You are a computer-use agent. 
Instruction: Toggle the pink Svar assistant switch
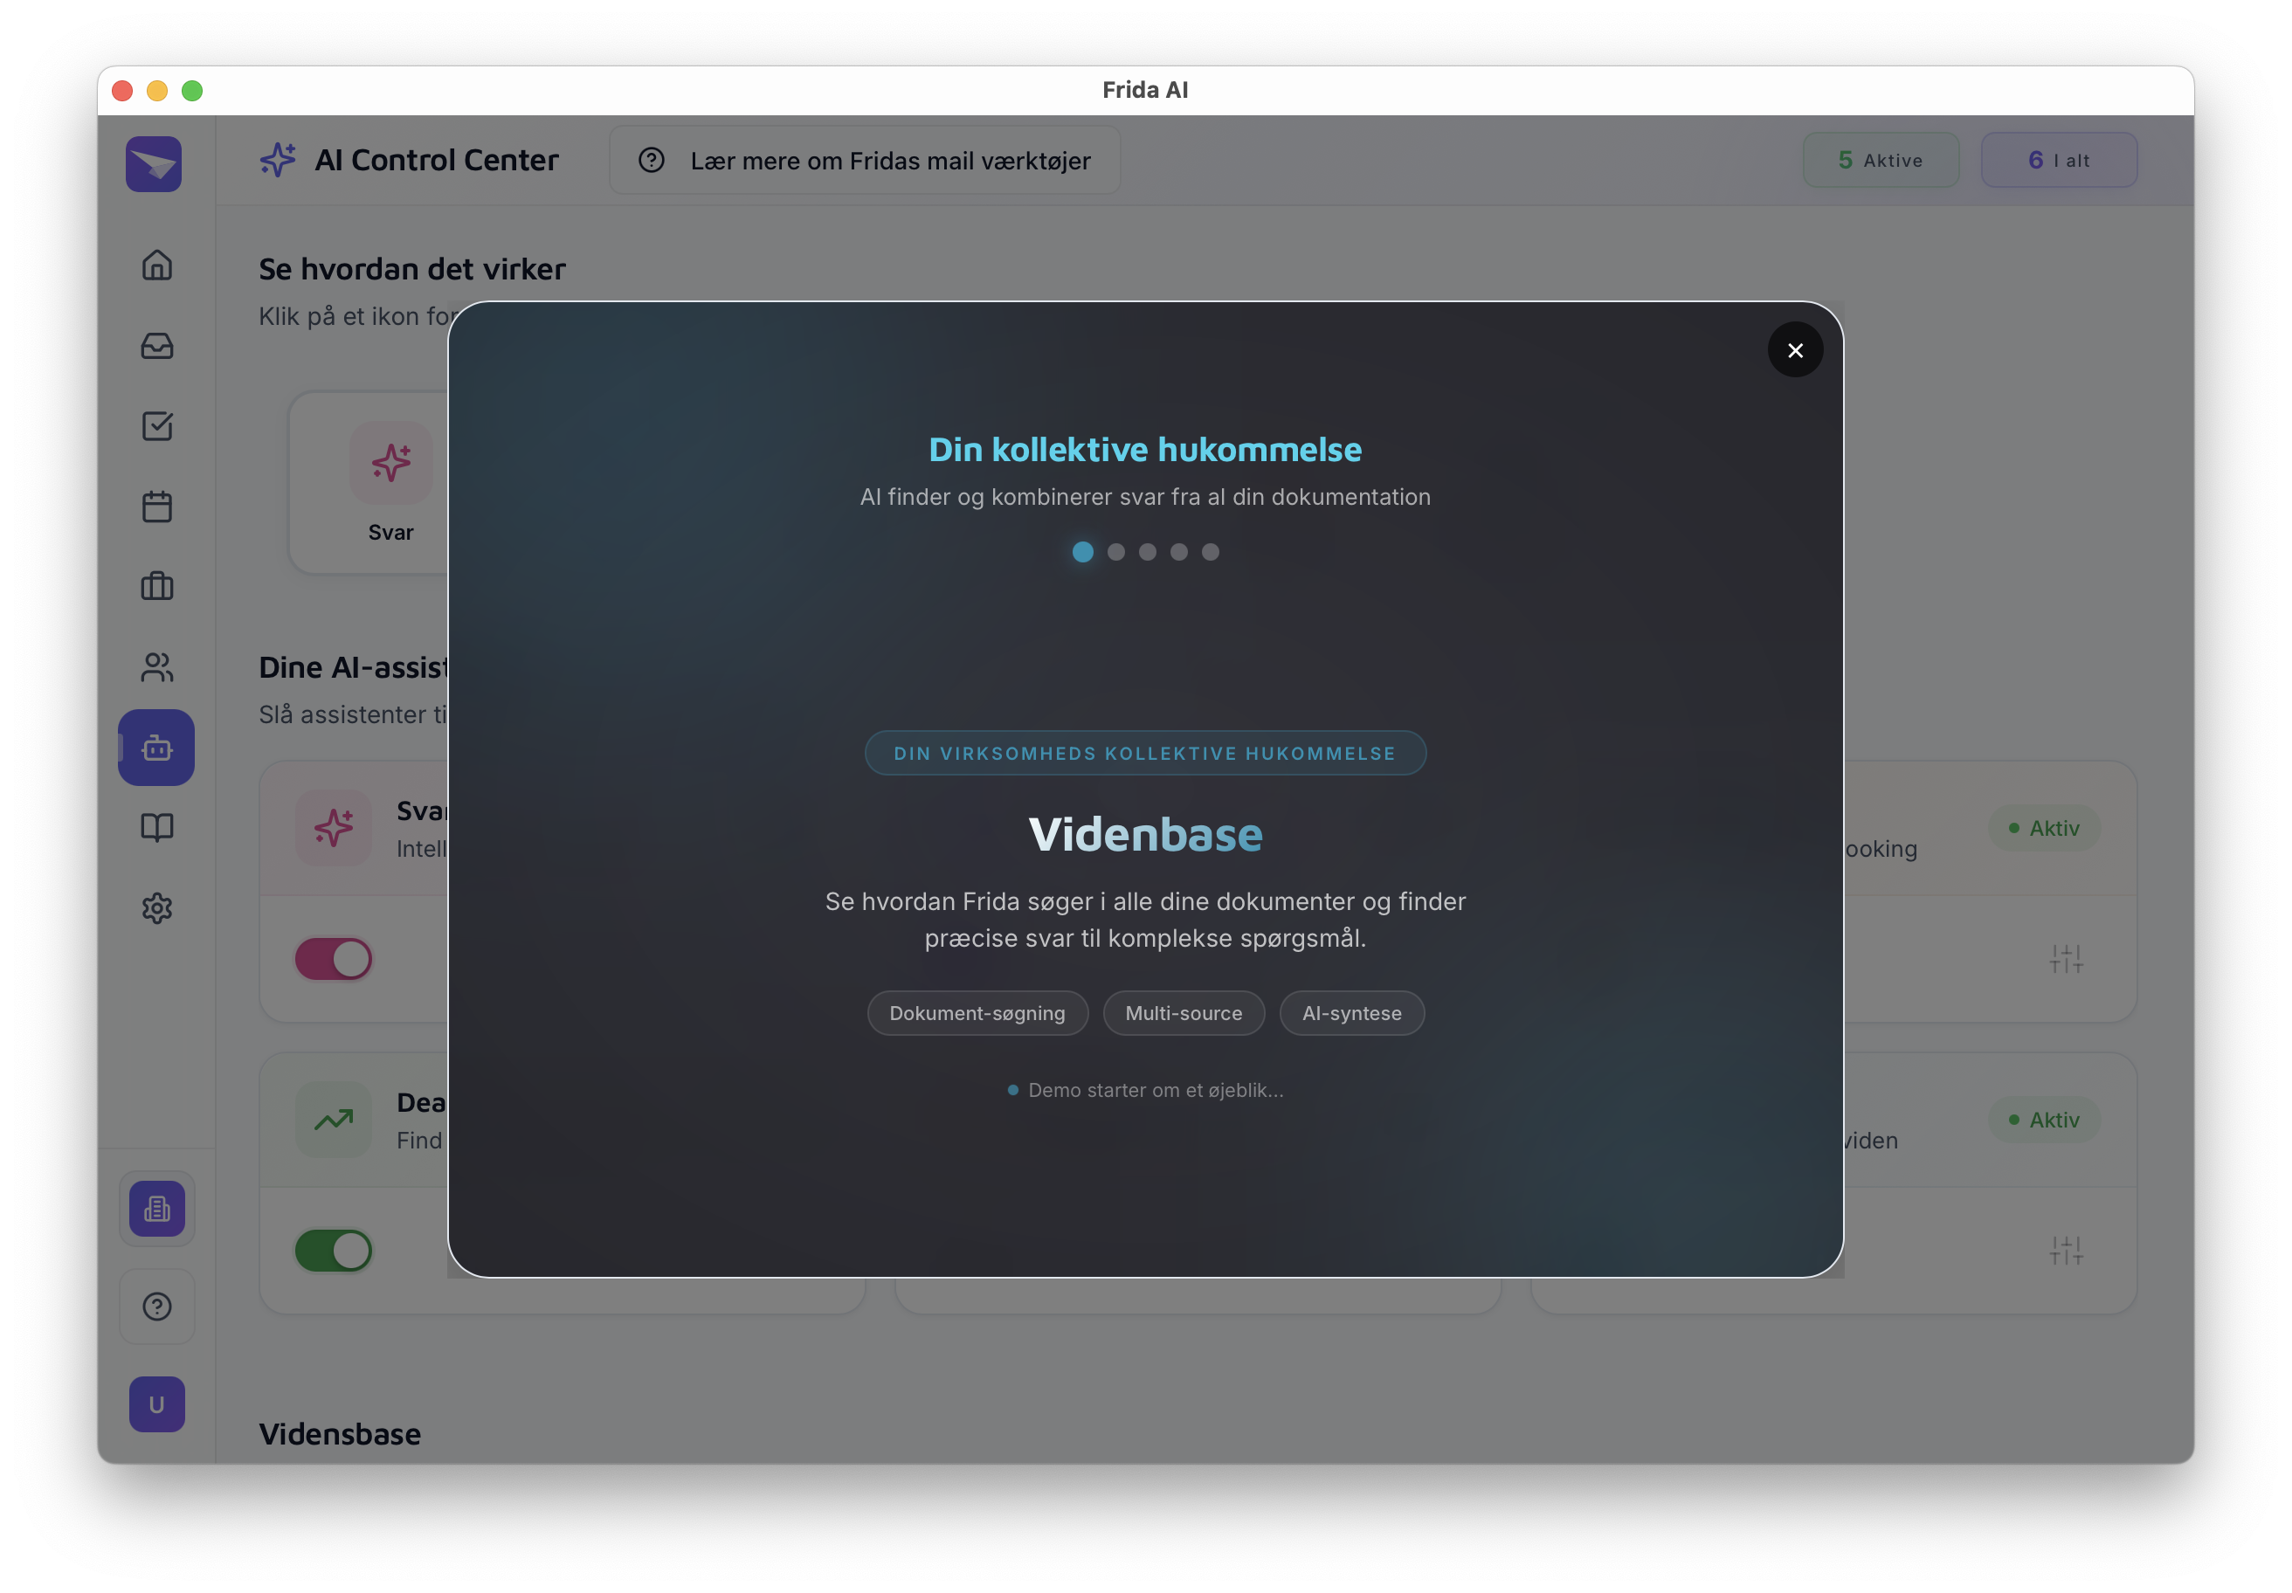click(334, 959)
